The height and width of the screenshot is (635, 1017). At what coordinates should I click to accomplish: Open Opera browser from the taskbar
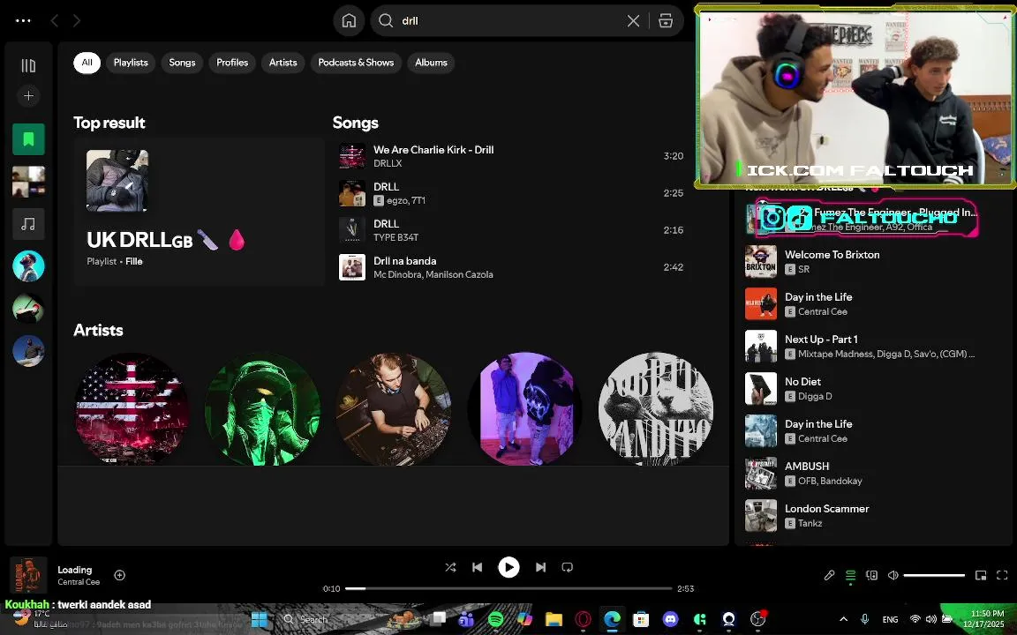(x=583, y=619)
